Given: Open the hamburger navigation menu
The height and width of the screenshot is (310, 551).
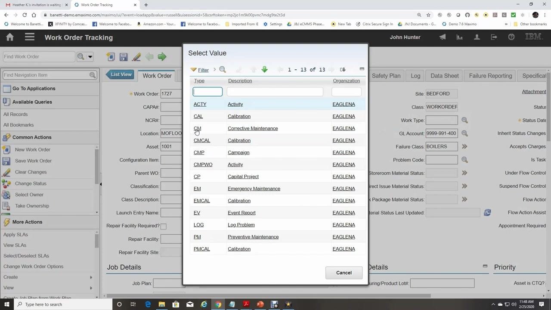Looking at the screenshot, I should click(30, 37).
